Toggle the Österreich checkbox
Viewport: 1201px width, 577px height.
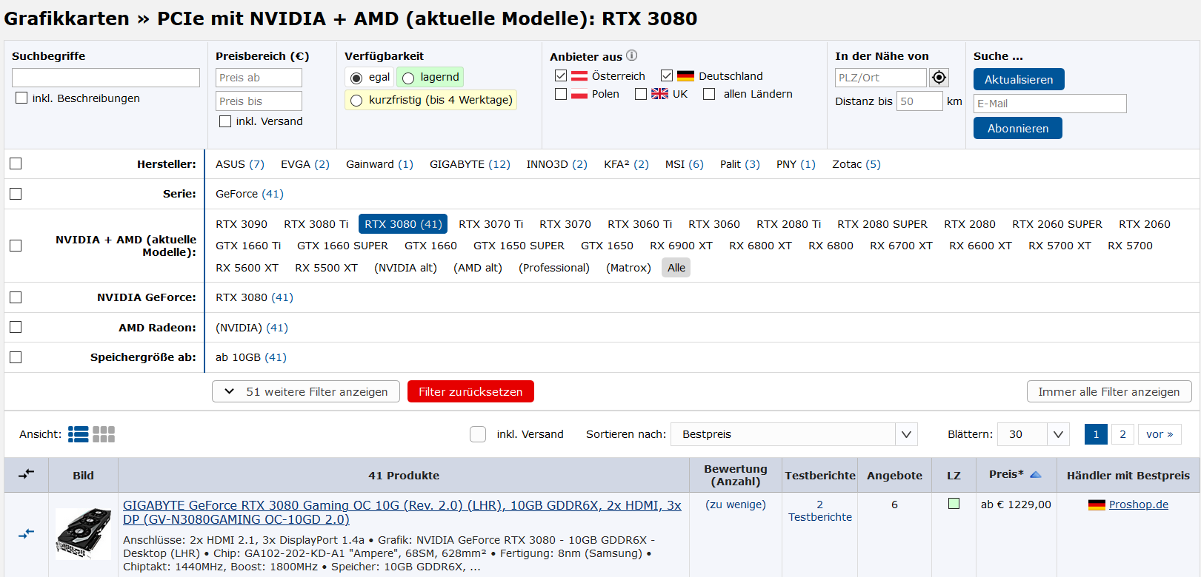561,75
